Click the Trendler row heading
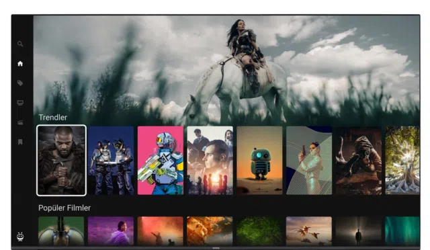The width and height of the screenshot is (430, 250). point(52,118)
